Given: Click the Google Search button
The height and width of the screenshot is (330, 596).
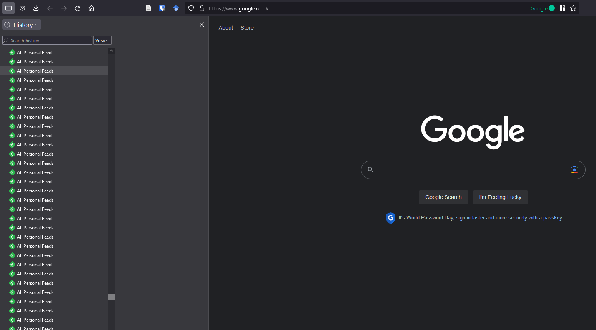Looking at the screenshot, I should [443, 197].
